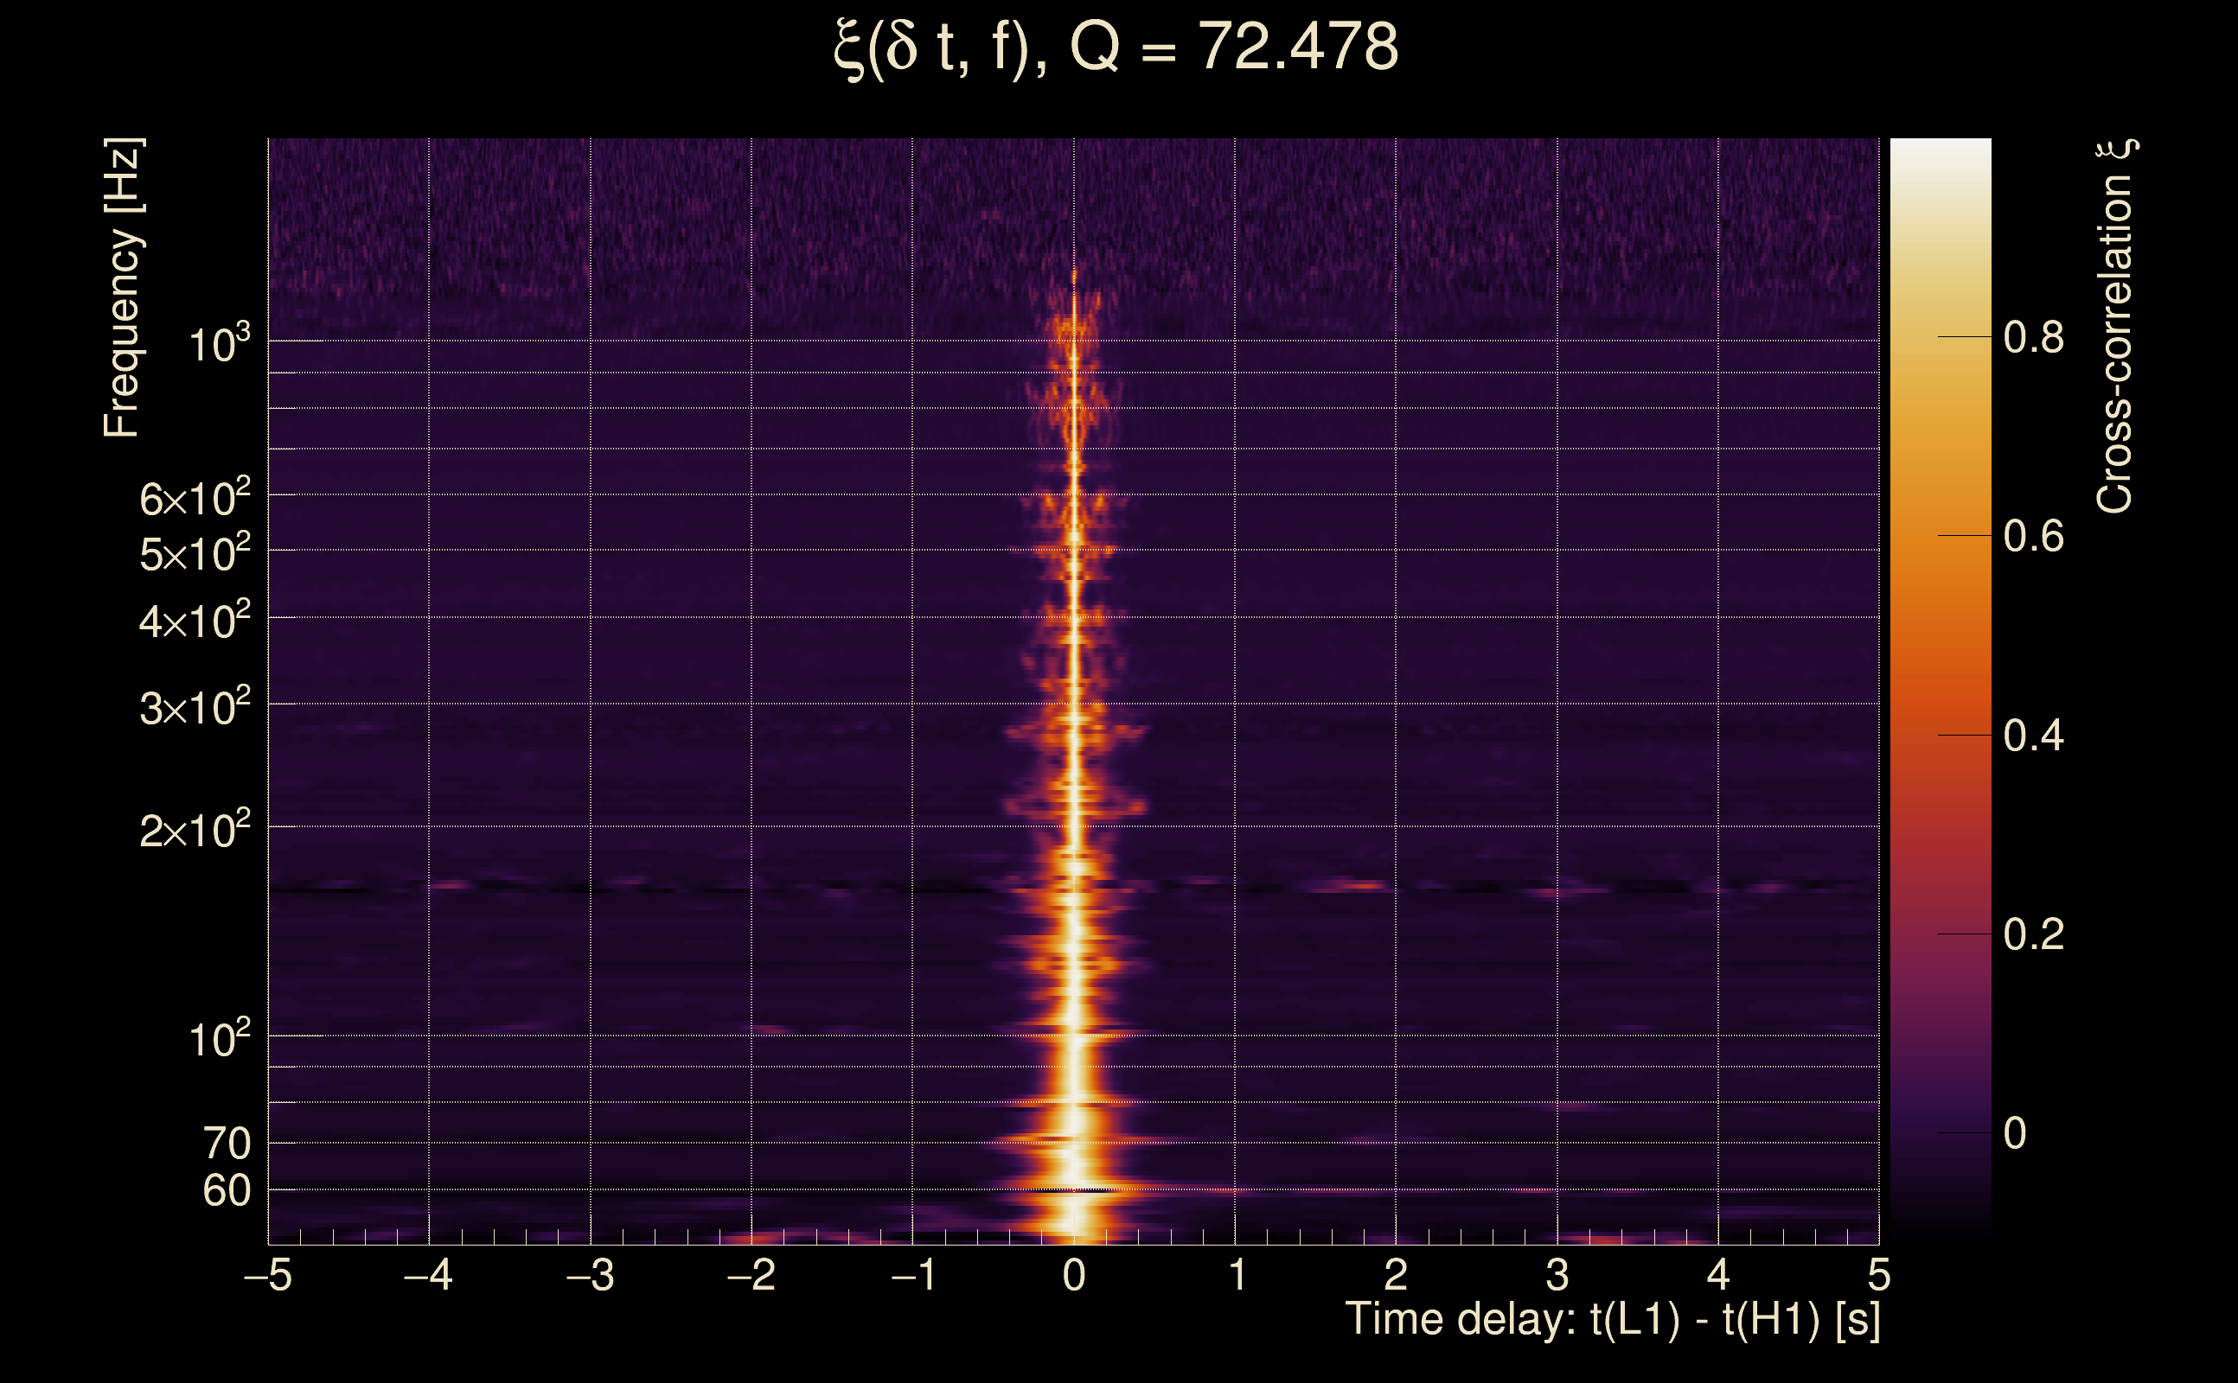Click the colorbar at the 0.8 level

(1940, 337)
